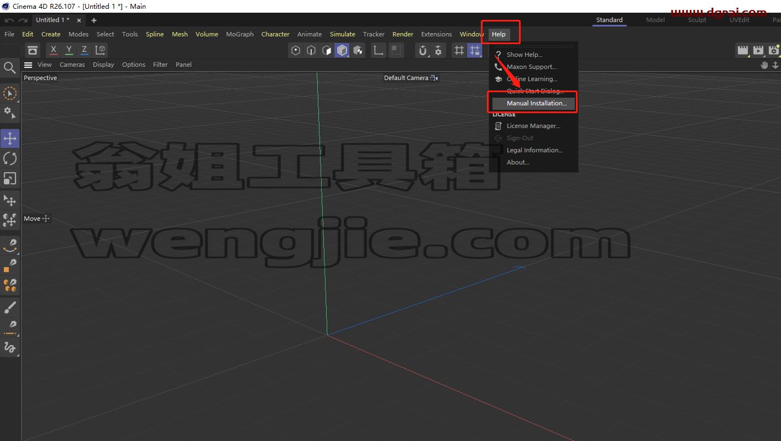Toggle the coordinate system World/Object button

coord(100,50)
